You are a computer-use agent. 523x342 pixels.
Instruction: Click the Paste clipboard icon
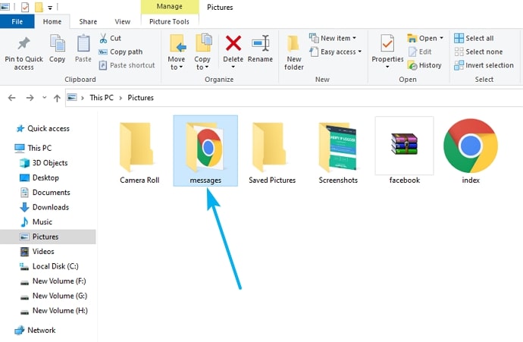click(x=83, y=44)
